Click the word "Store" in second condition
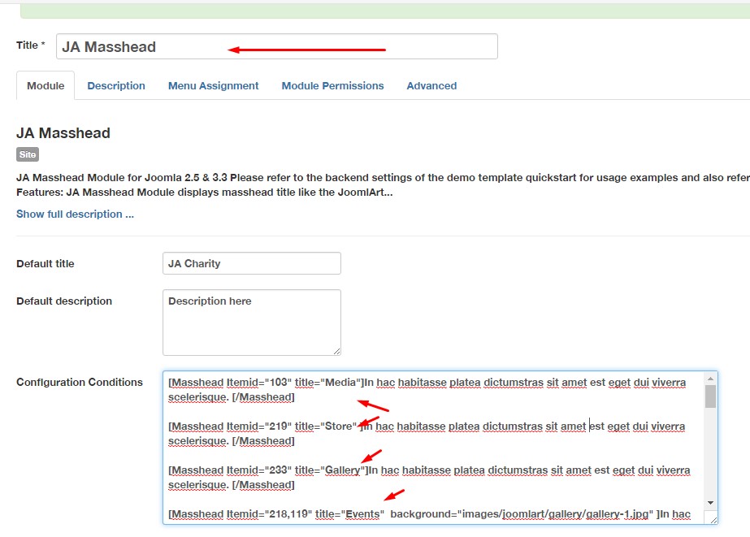Image resolution: width=750 pixels, height=537 pixels. click(x=338, y=426)
